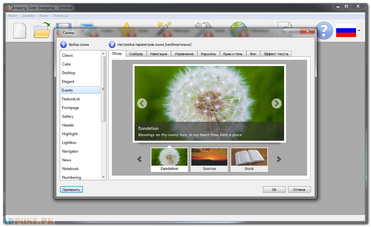Move thumbnail carousel left with arrow
371x227 pixels.
(x=139, y=159)
